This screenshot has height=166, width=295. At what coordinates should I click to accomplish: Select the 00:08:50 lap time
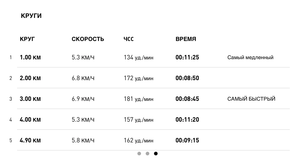[187, 78]
